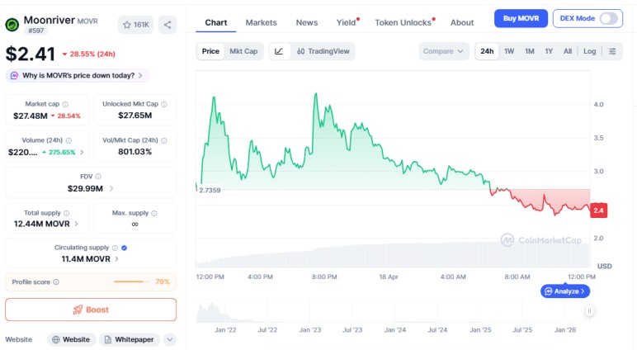This screenshot has height=350, width=637.
Task: Open Yield tab
Action: click(x=347, y=23)
